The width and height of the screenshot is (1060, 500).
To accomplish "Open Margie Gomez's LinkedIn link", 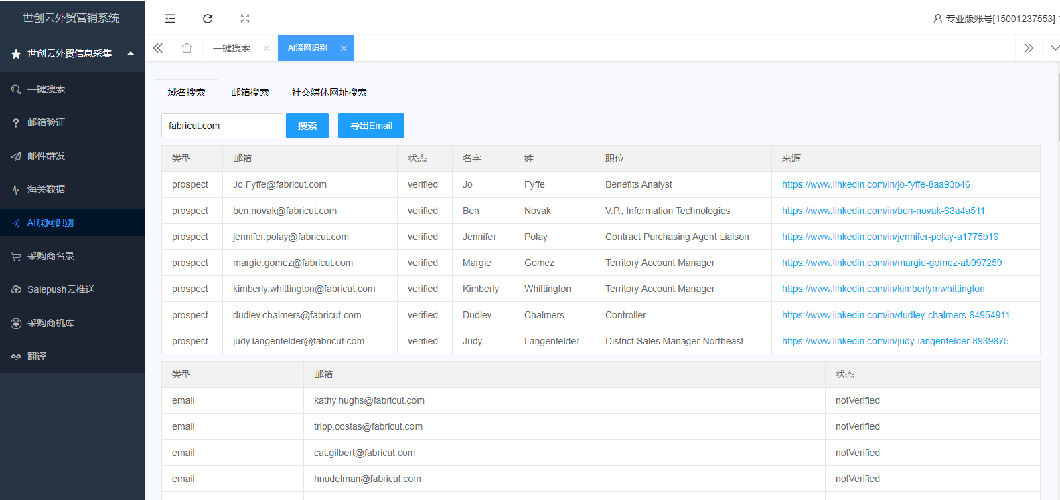I will click(x=892, y=263).
